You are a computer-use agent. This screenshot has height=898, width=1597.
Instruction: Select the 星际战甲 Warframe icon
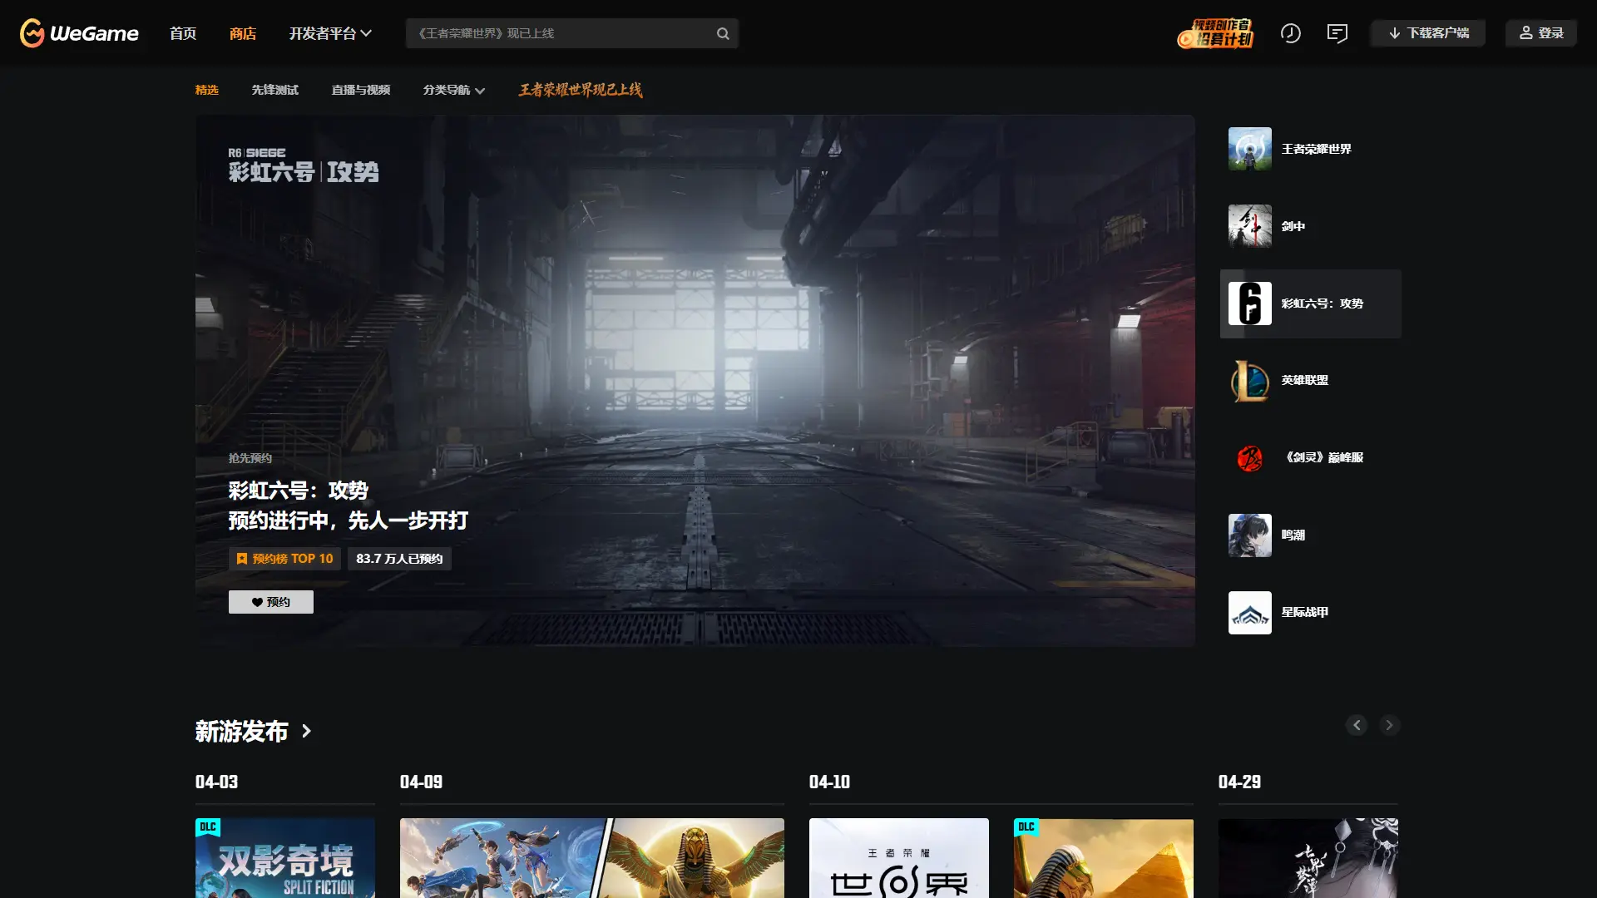1249,613
